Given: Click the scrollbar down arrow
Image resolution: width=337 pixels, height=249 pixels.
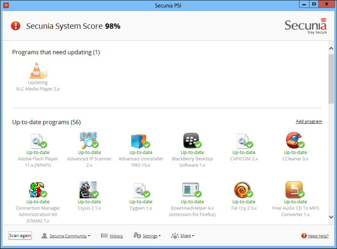Looking at the screenshot, I should pyautogui.click(x=331, y=217).
